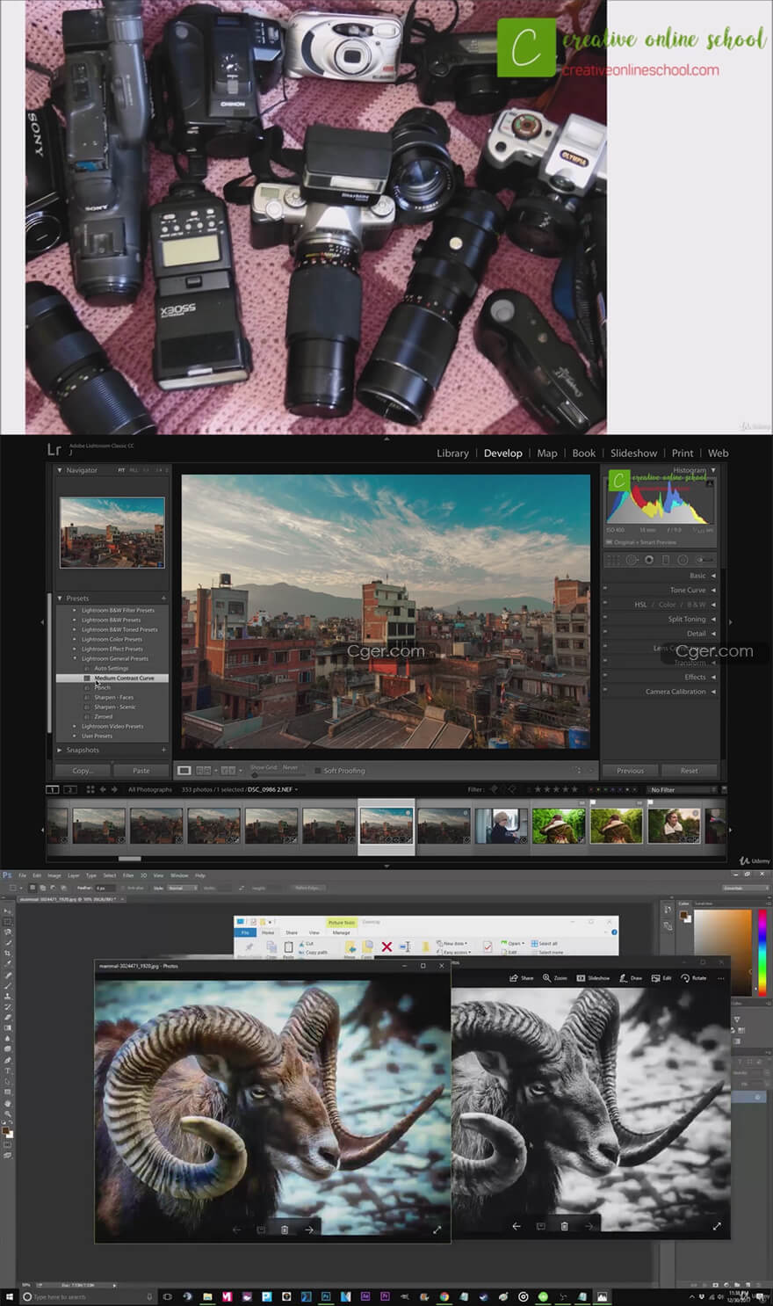The image size is (773, 1306).
Task: Expand the Snapshots panel
Action: pos(60,750)
